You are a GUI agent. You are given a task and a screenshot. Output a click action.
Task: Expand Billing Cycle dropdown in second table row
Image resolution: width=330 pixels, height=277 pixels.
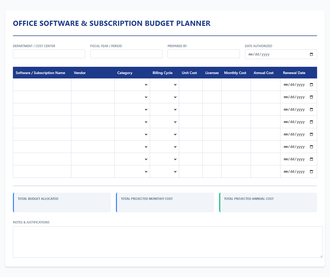[164, 97]
